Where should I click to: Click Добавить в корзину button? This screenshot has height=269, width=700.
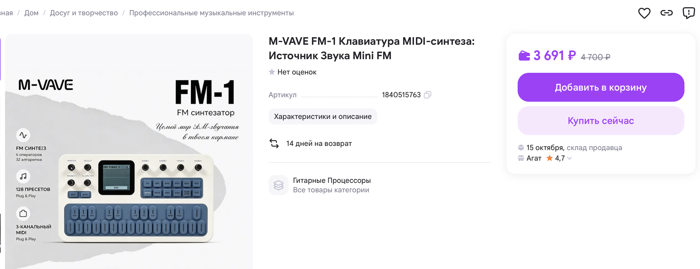(601, 87)
